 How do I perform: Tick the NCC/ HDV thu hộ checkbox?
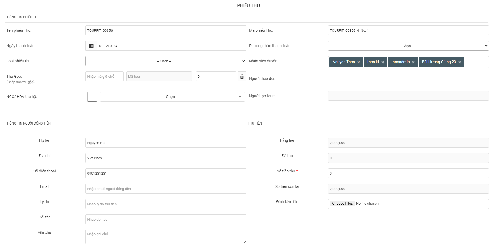coord(92,97)
